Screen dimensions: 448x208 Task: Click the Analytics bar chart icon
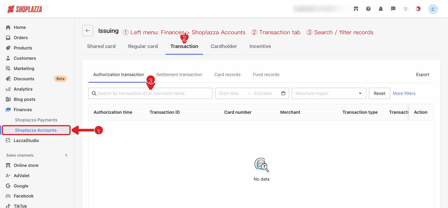(8, 89)
